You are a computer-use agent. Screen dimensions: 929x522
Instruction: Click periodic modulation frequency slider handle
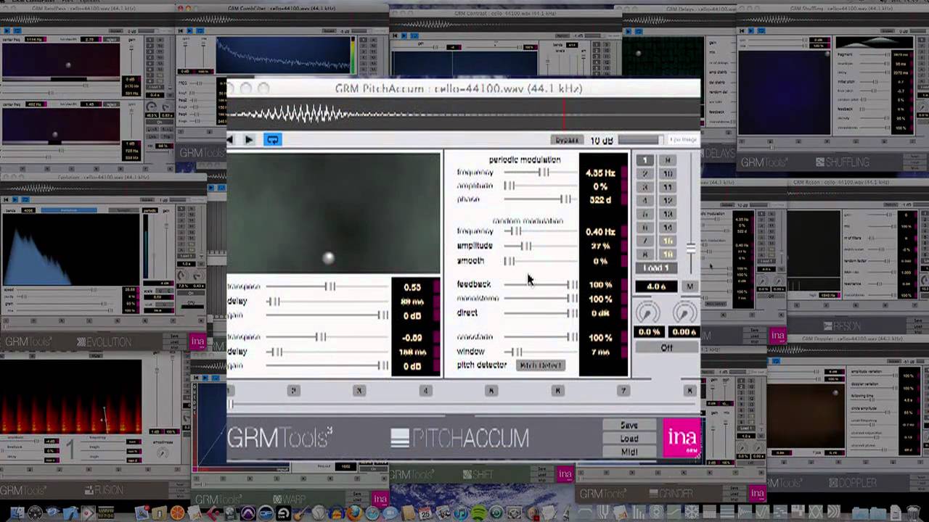click(544, 173)
